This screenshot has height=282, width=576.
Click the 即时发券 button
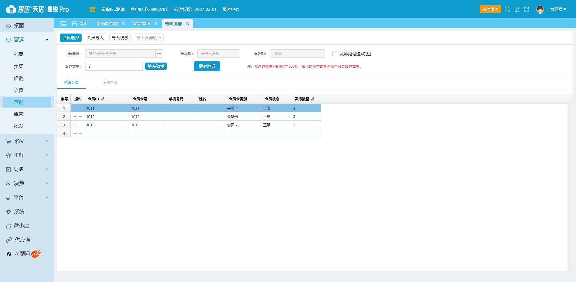207,66
